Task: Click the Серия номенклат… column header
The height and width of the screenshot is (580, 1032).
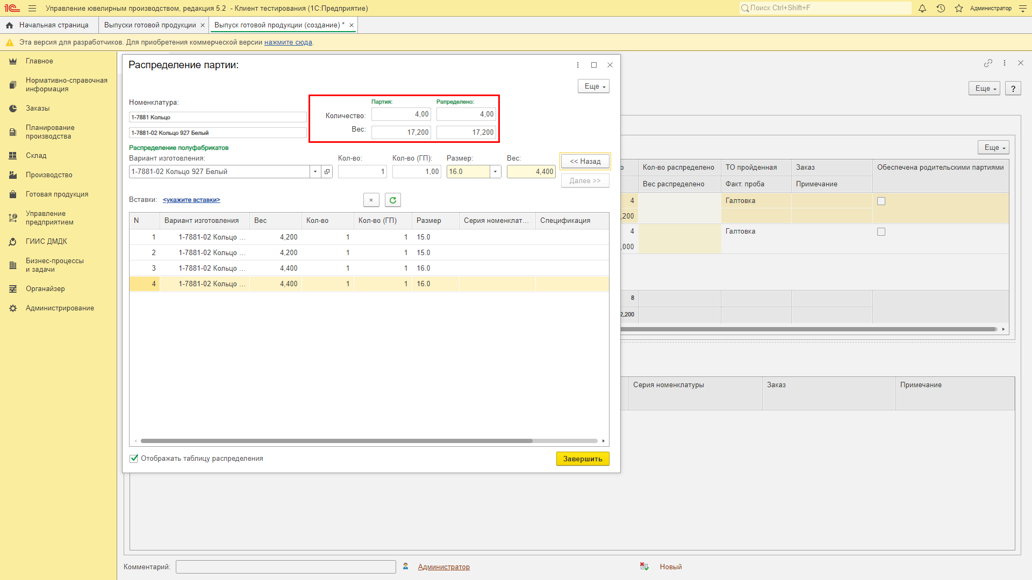Action: pos(497,221)
